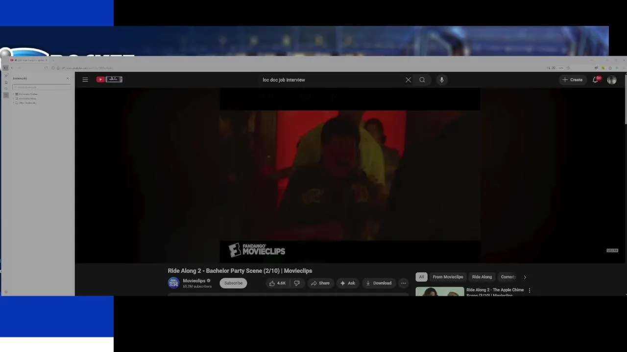Select the From Movieclips chip
Viewport: 627px width, 352px height.
click(x=448, y=277)
